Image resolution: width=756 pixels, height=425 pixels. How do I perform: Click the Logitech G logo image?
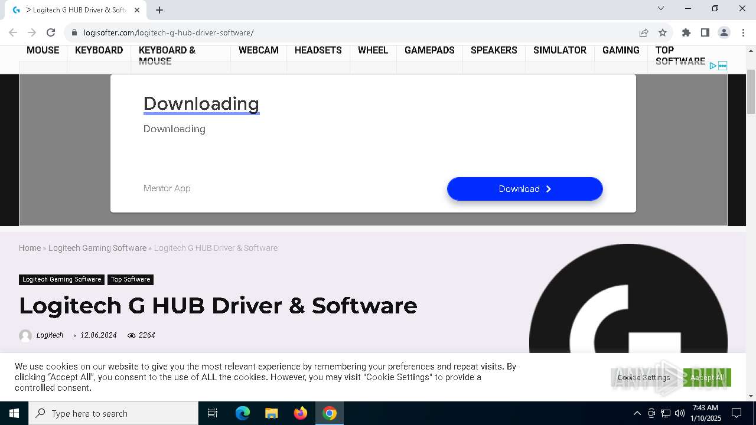[x=628, y=298]
